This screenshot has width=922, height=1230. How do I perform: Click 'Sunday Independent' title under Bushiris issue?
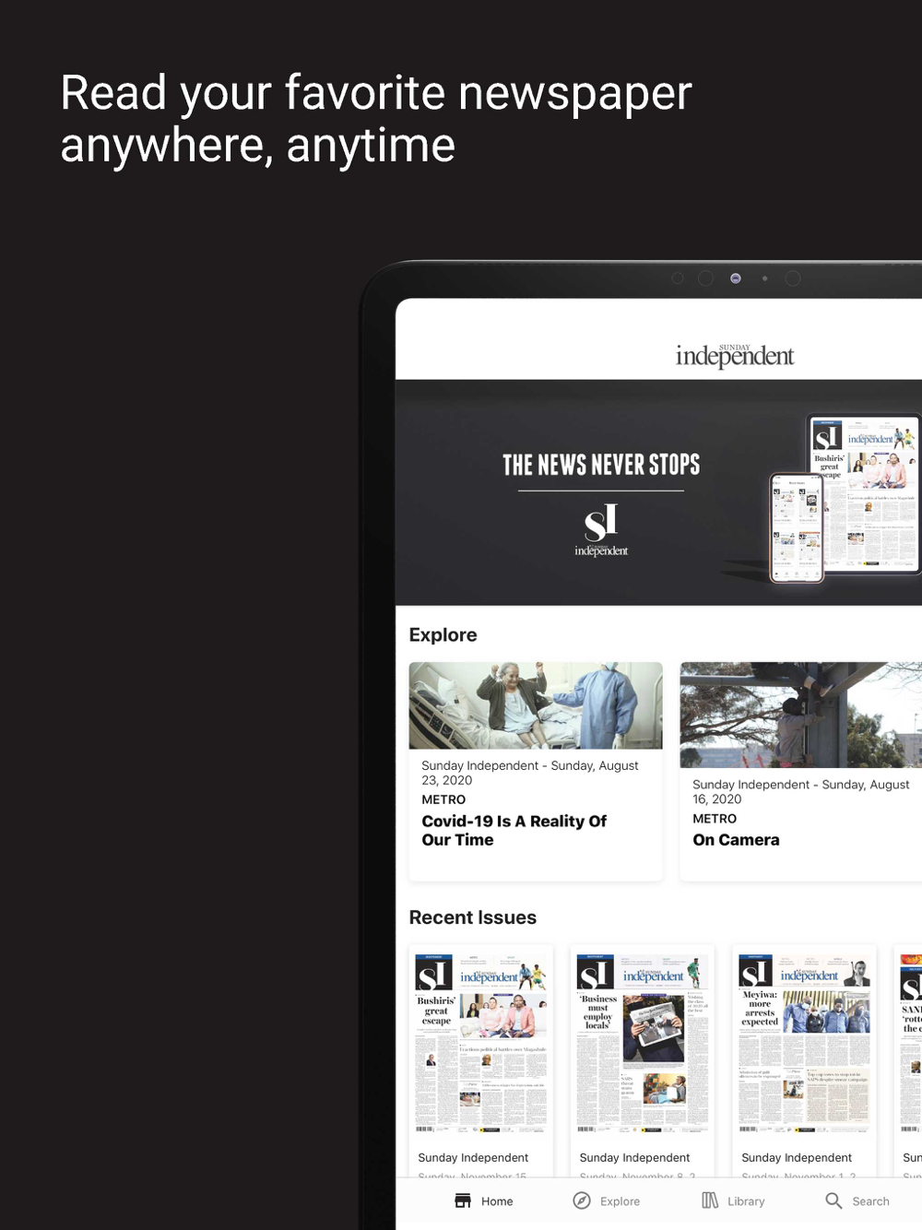coord(473,1158)
